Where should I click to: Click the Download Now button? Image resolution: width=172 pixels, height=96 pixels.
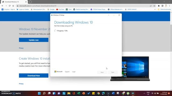34,76
